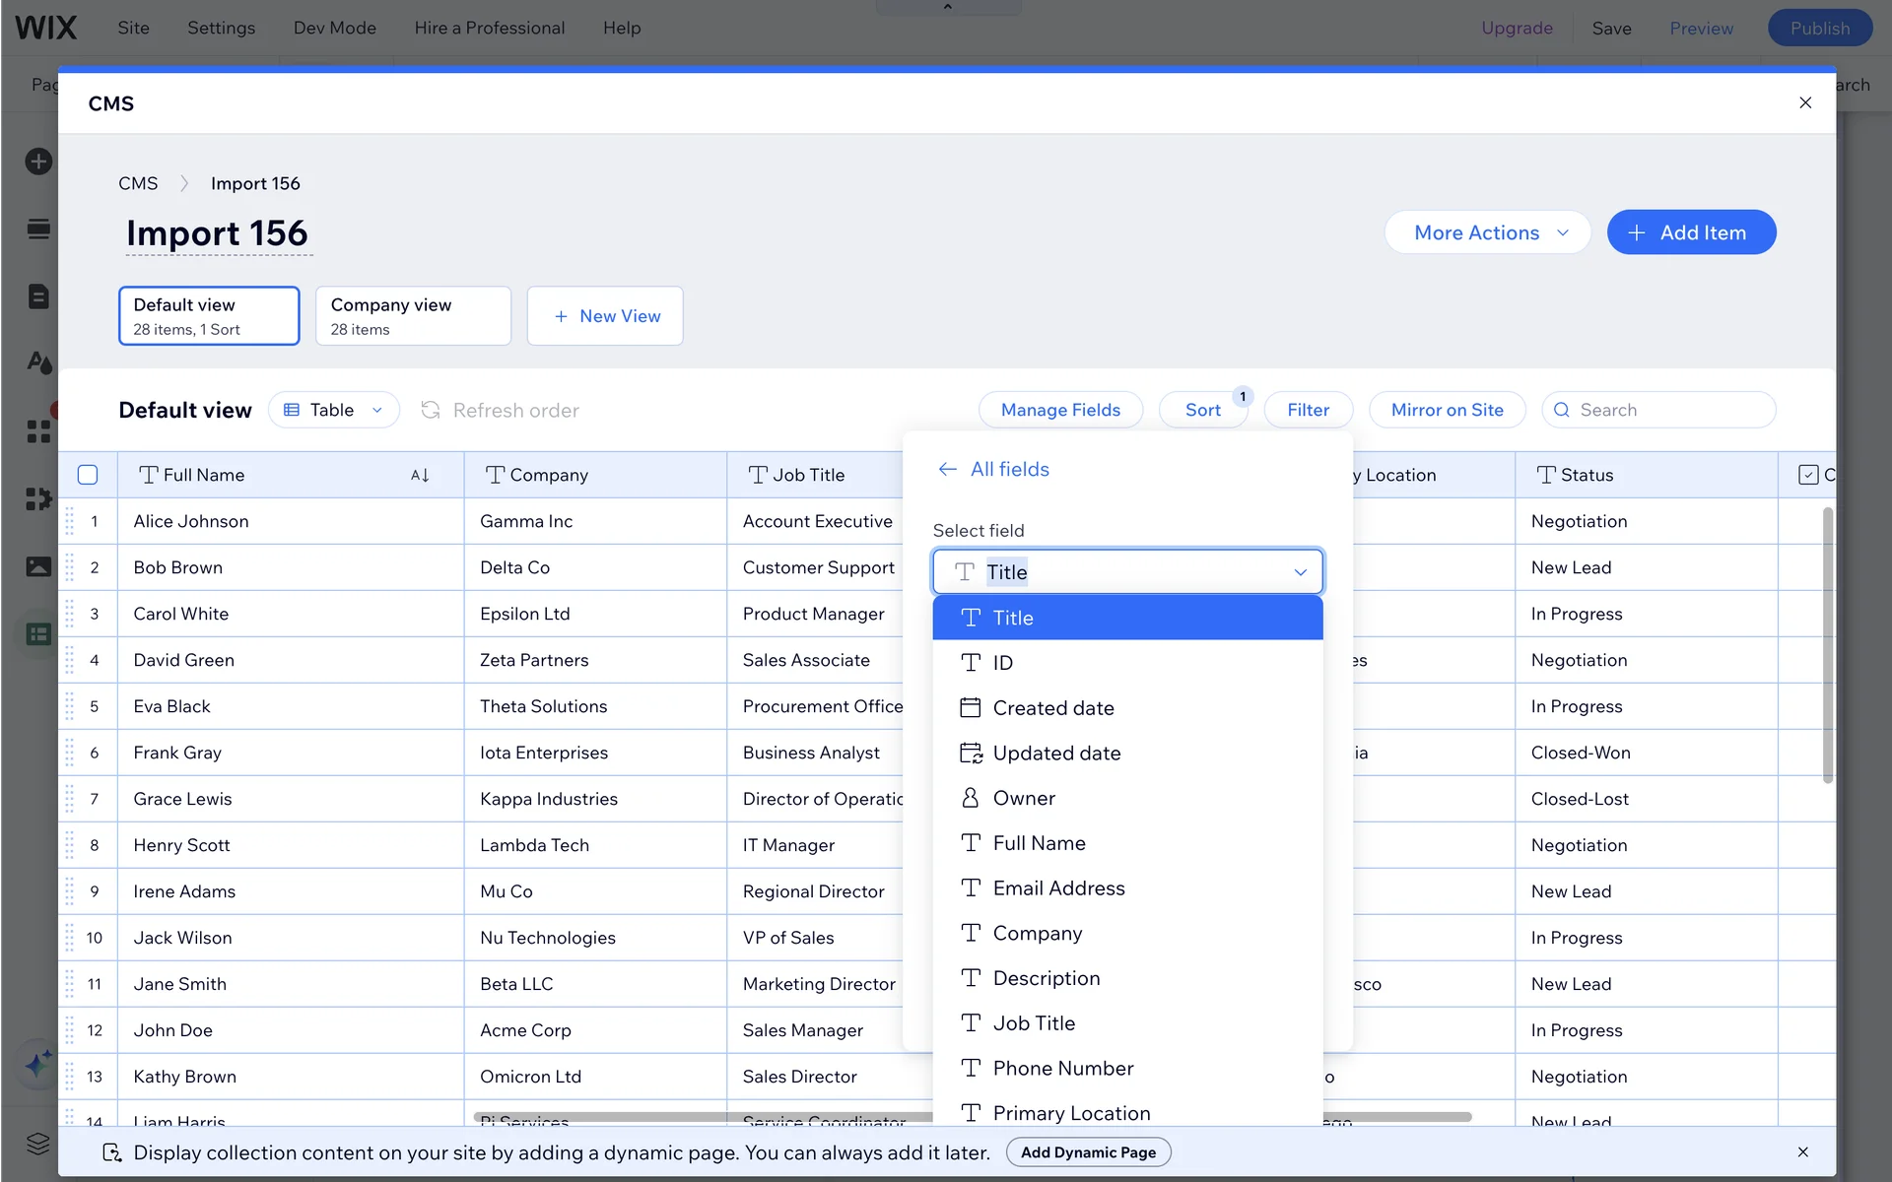The height and width of the screenshot is (1182, 1892).
Task: Click the Add Elements plus icon in sidebar
Action: [x=38, y=162]
